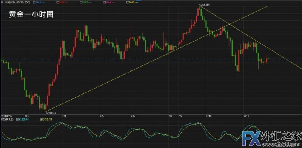Enable the MA3 moving average checkbox

pyautogui.click(x=81, y=2)
